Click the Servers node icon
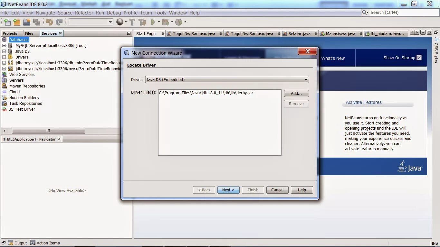This screenshot has height=247, width=440. coord(4,80)
